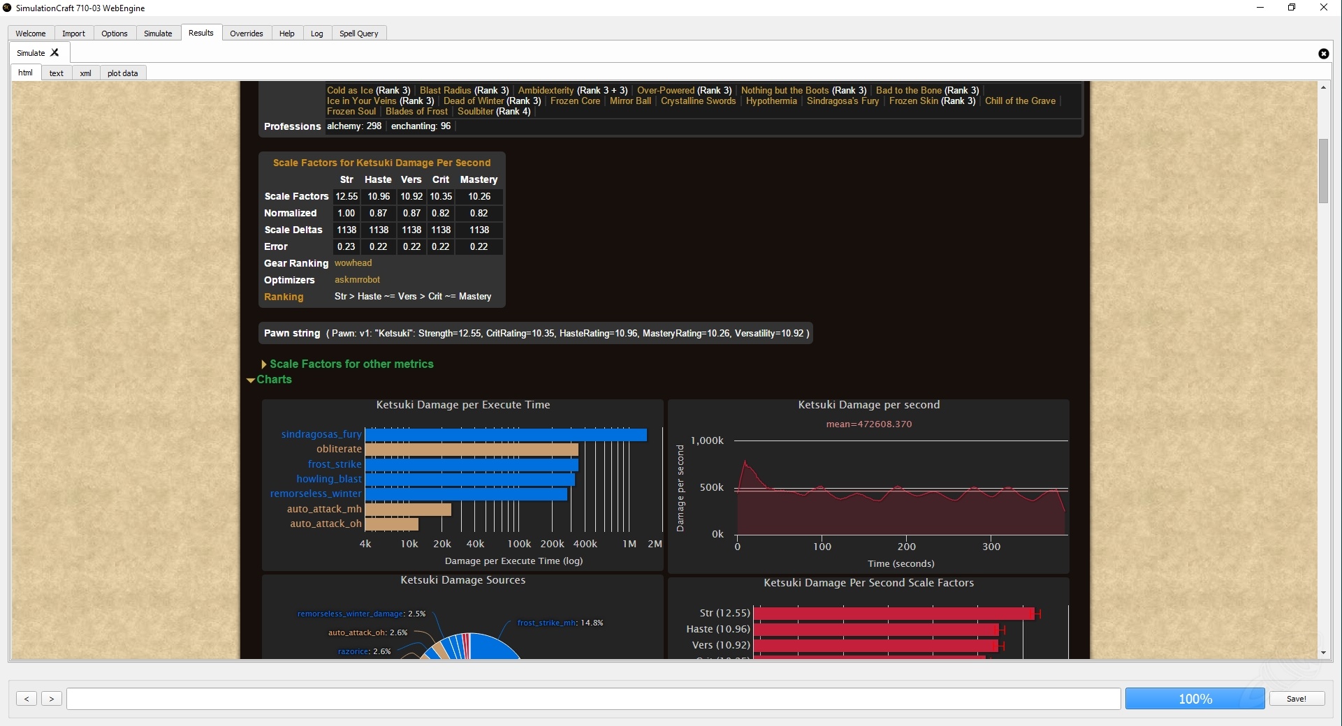Screen dimensions: 1342x726
Task: Click the 100% progress bar
Action: pos(1195,699)
